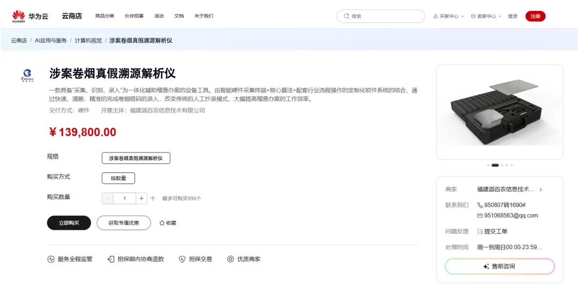The image size is (579, 290).
Task: Click the 收藏 favorite label
Action: [171, 223]
